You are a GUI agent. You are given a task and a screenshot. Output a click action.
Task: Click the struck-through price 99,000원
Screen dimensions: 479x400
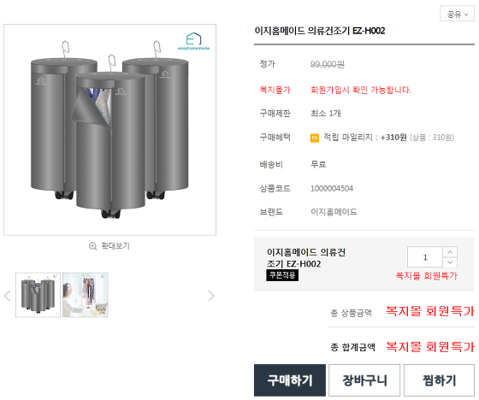coord(328,64)
